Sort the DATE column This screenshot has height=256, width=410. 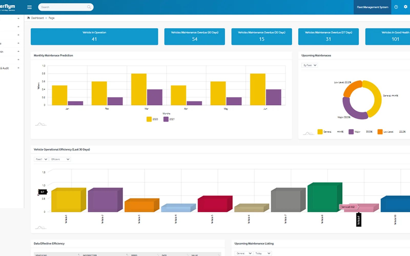coord(188,255)
